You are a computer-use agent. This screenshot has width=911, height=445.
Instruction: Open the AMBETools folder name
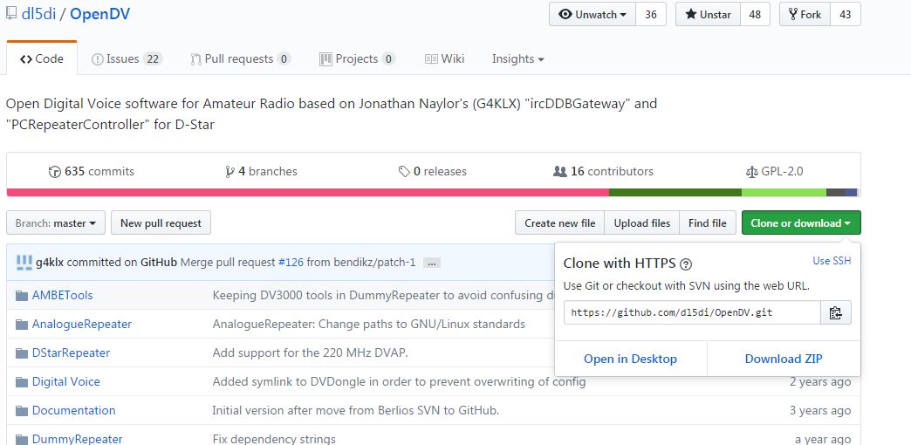coord(62,296)
